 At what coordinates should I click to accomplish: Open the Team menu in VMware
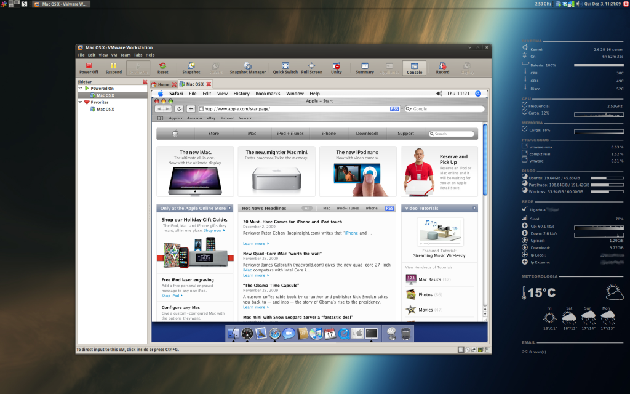[126, 55]
